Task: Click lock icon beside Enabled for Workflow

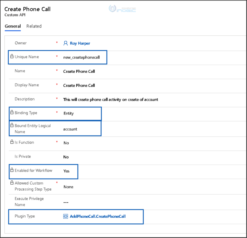Action: click(12, 170)
